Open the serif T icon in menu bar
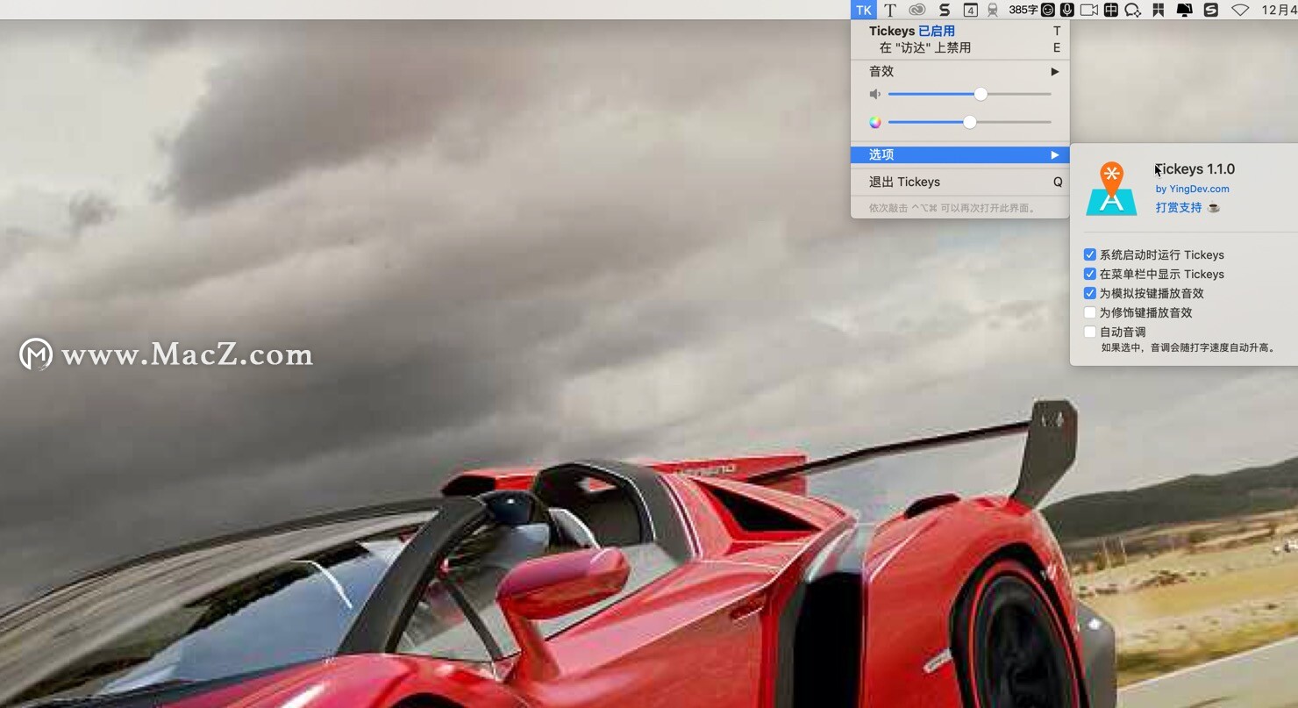This screenshot has height=708, width=1298. pos(889,10)
